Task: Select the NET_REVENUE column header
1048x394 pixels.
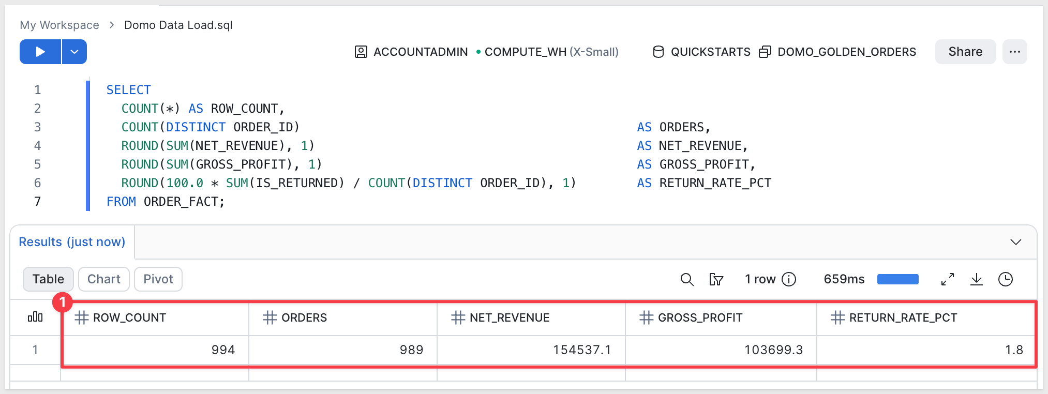Action: tap(531, 317)
